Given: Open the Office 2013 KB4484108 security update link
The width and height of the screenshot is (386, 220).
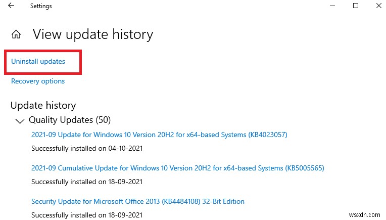Looking at the screenshot, I should [137, 201].
